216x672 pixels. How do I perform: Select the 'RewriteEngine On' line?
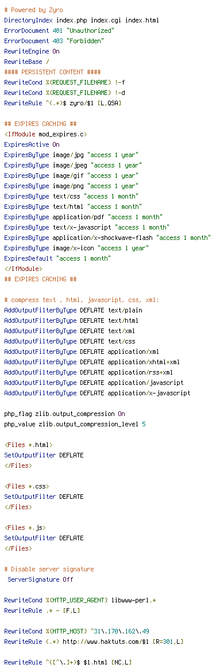(x=32, y=51)
